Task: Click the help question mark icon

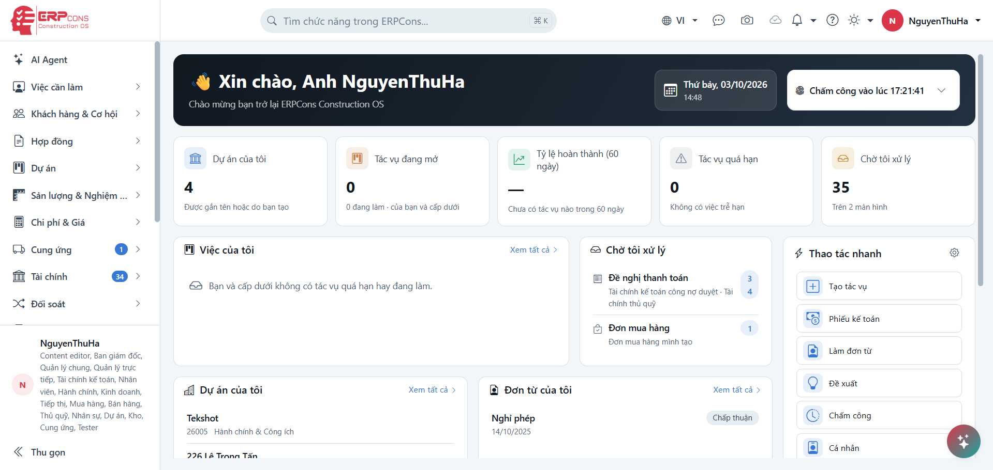Action: [x=832, y=21]
